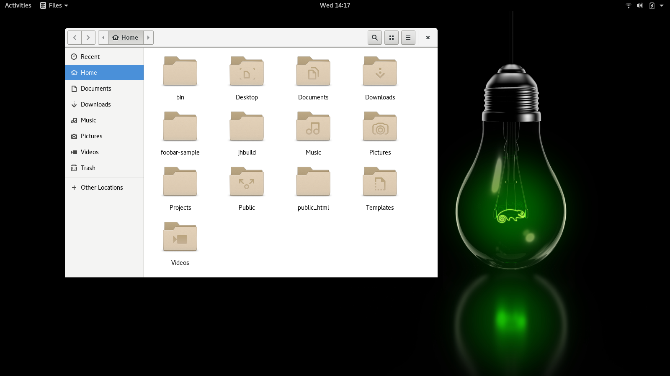Click the search magnifier icon in toolbar
Screen dimensions: 670x376
(375, 38)
